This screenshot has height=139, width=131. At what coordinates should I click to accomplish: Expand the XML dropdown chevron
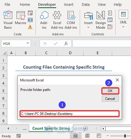coord(123,27)
